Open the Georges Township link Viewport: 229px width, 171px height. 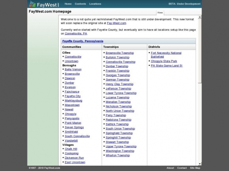tap(118, 75)
